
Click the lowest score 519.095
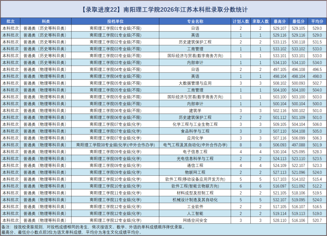(299, 200)
